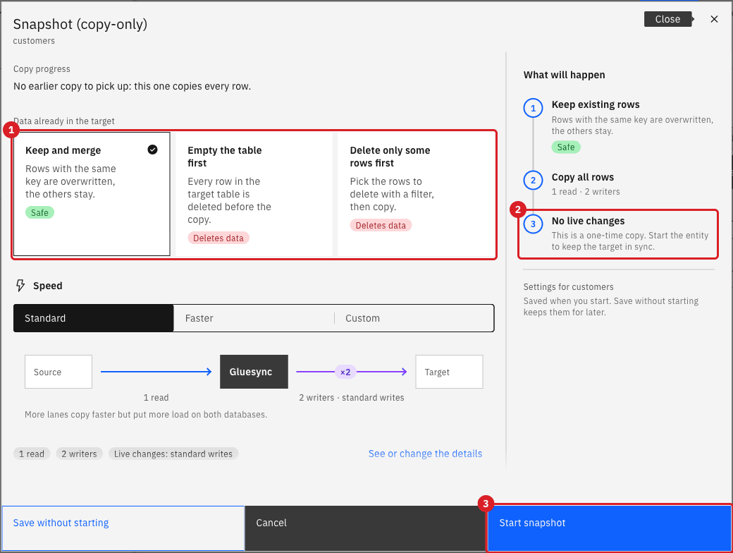Click step 3 circle beside No live changes
733x553 pixels.
point(533,224)
